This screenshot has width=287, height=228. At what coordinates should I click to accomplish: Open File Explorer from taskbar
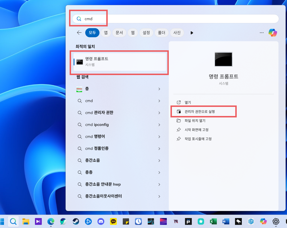[26, 221]
